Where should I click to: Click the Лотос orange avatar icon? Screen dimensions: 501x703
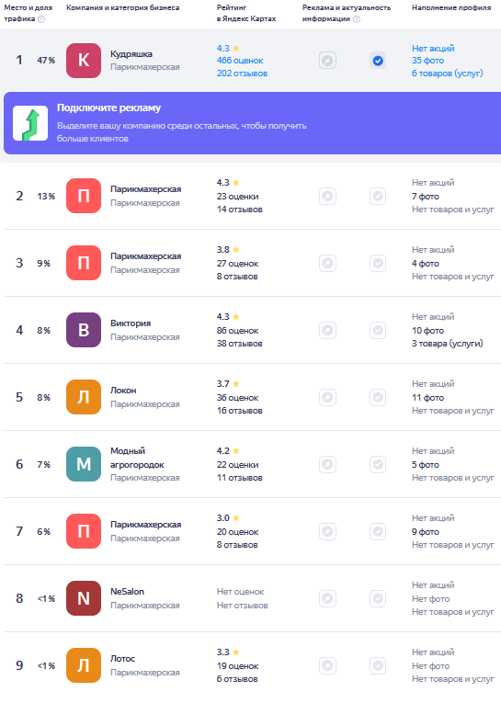84,665
